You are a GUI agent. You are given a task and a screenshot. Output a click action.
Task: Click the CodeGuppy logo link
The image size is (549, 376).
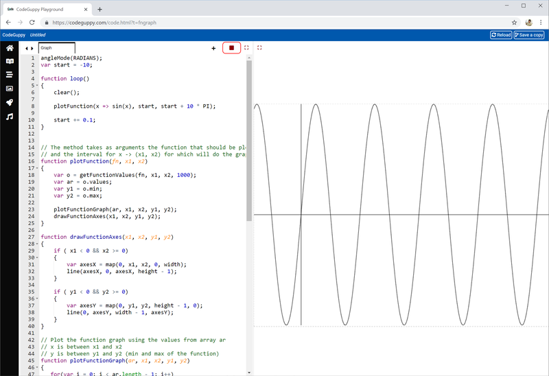(14, 35)
